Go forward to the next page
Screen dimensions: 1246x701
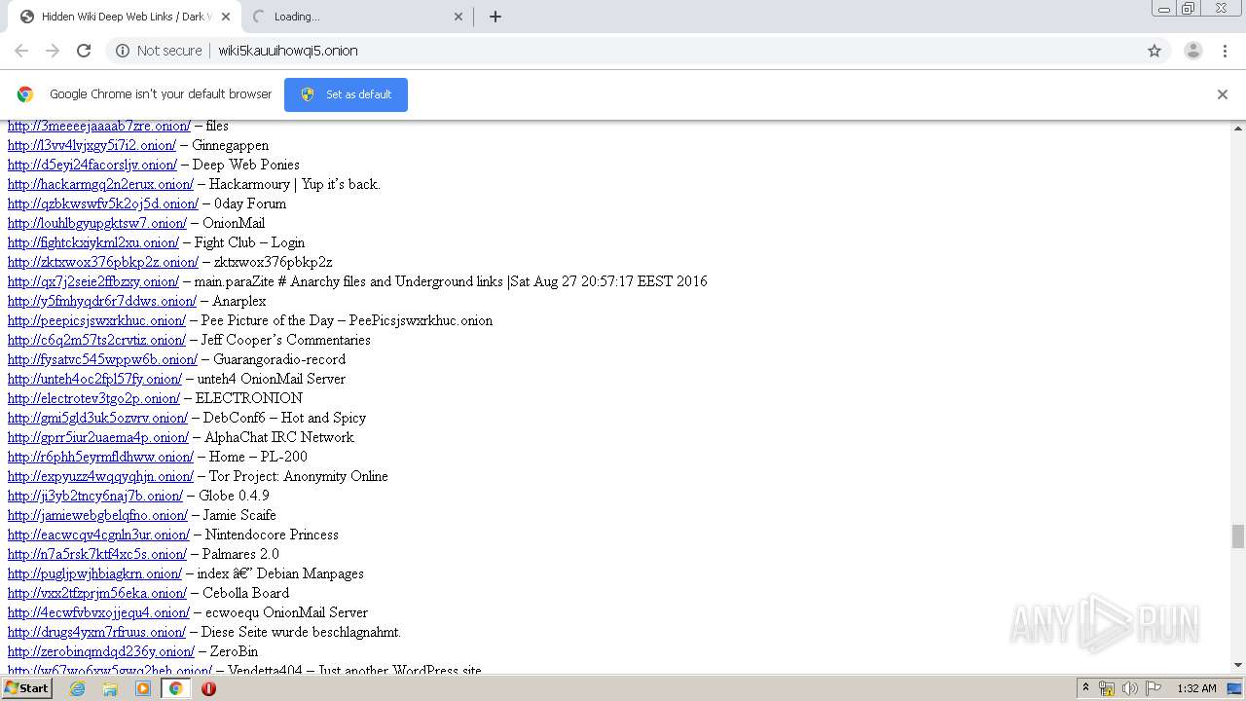[53, 51]
